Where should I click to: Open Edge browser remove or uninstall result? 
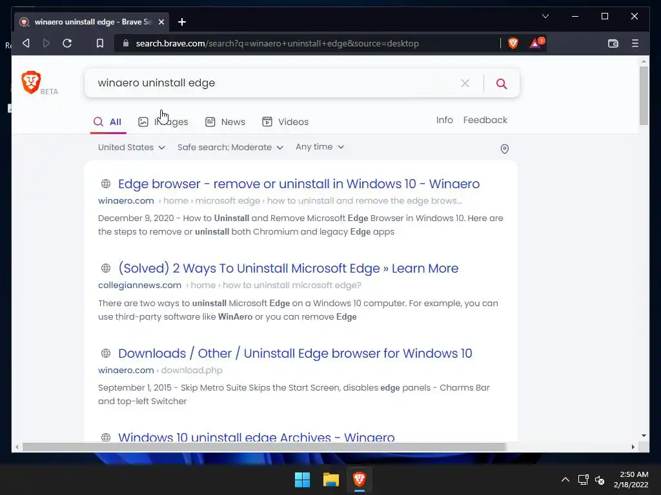point(298,184)
